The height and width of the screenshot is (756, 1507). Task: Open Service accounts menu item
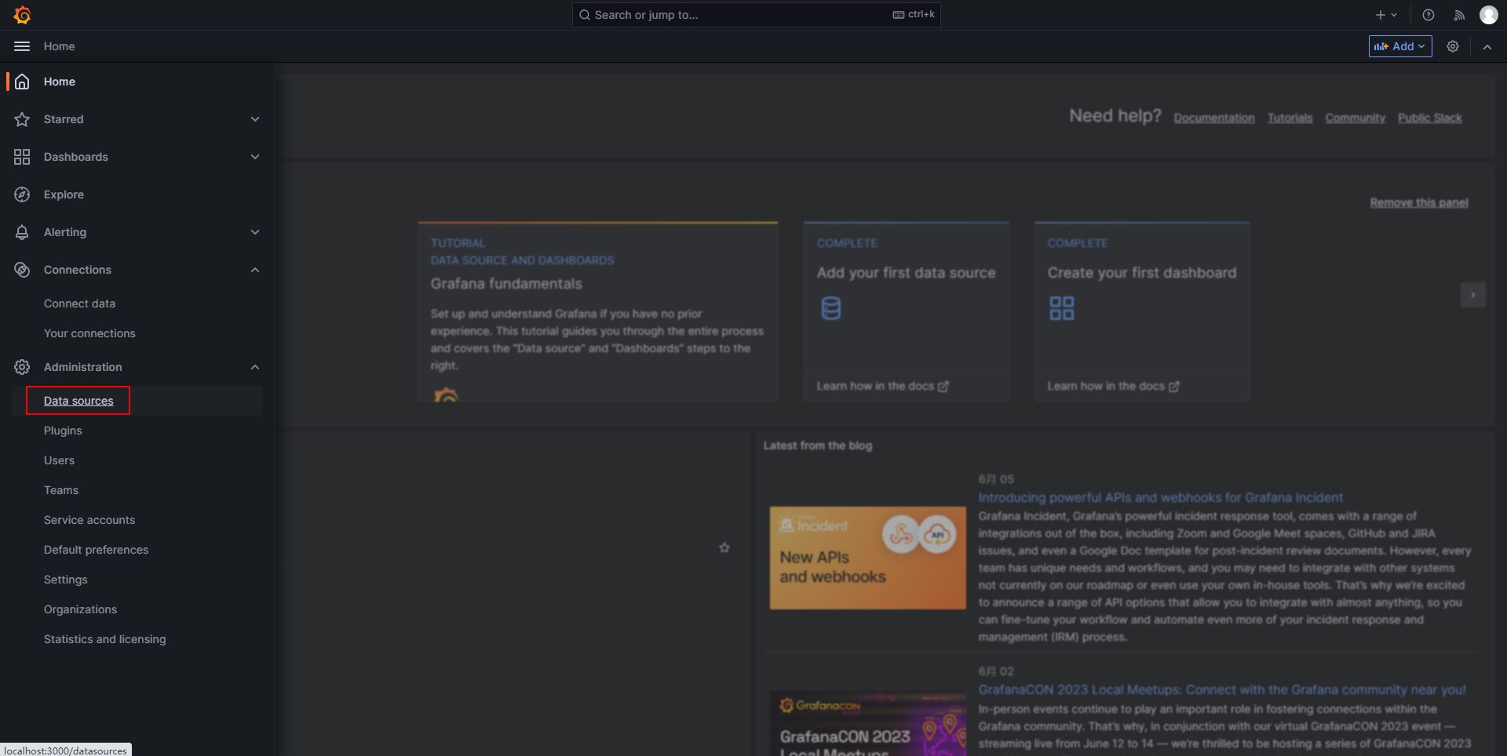tap(89, 520)
